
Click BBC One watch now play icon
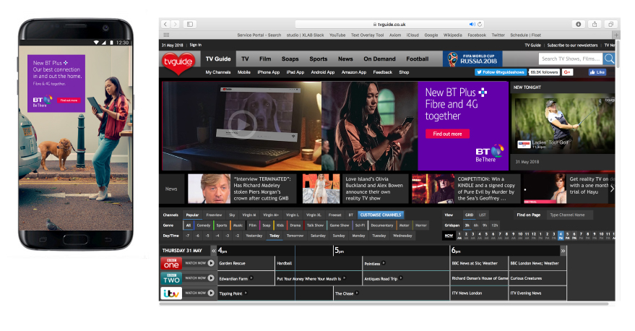coord(210,263)
